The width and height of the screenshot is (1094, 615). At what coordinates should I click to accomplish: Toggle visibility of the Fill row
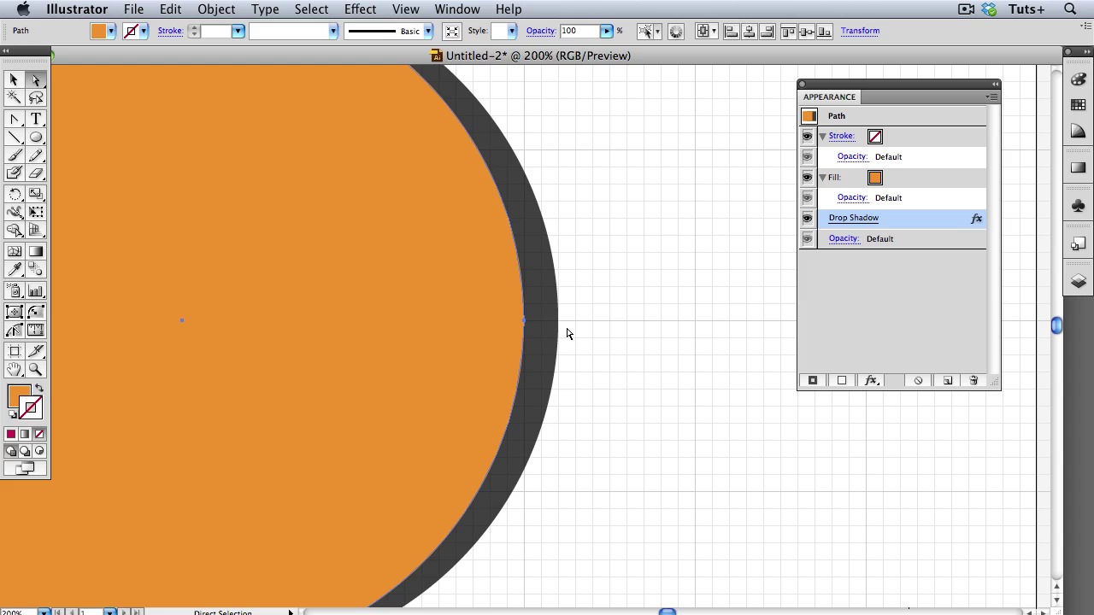click(x=807, y=177)
